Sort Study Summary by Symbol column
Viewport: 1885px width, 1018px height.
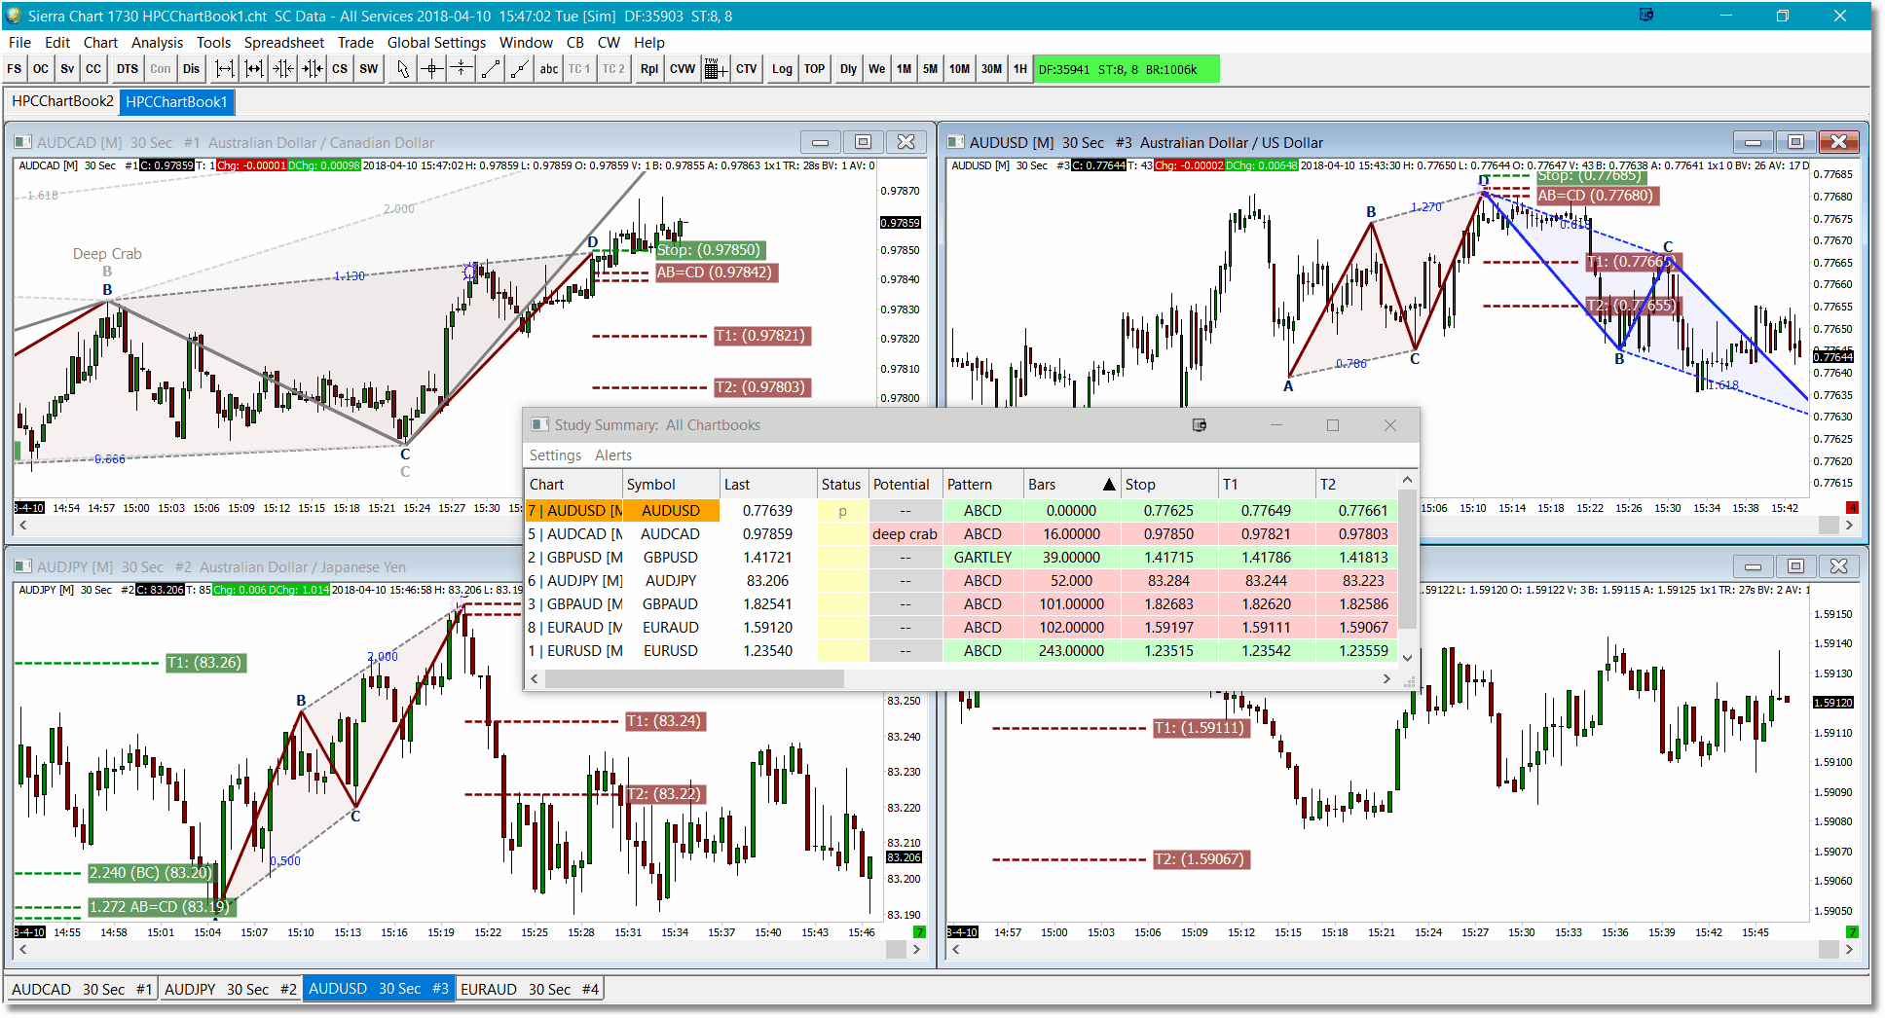(671, 485)
